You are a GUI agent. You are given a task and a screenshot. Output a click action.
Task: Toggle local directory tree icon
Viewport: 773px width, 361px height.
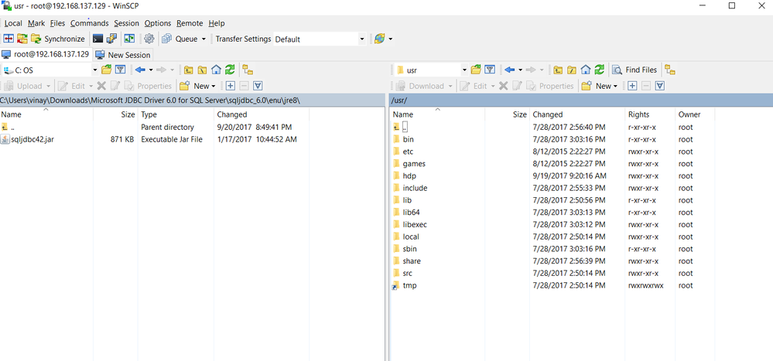tap(247, 70)
